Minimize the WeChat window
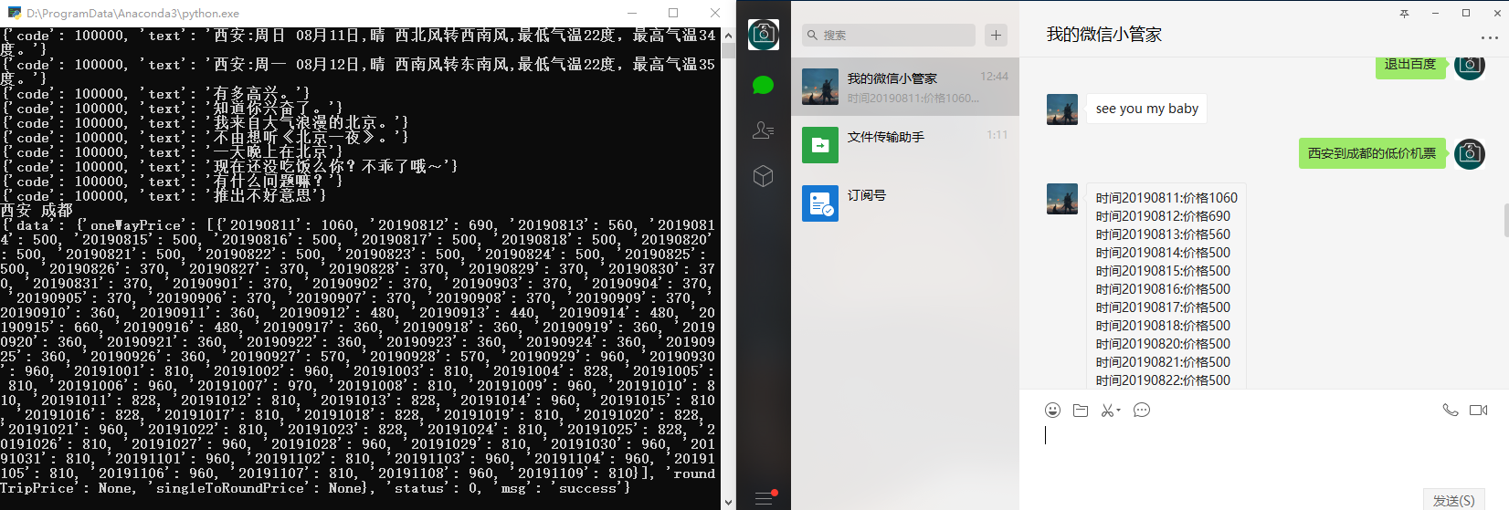 (1437, 13)
